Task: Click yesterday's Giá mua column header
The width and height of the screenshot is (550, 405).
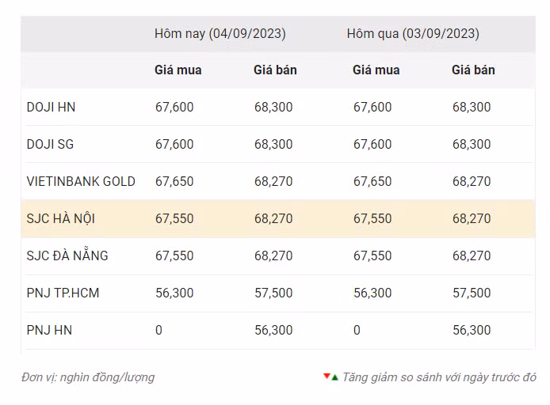Action: pos(376,70)
